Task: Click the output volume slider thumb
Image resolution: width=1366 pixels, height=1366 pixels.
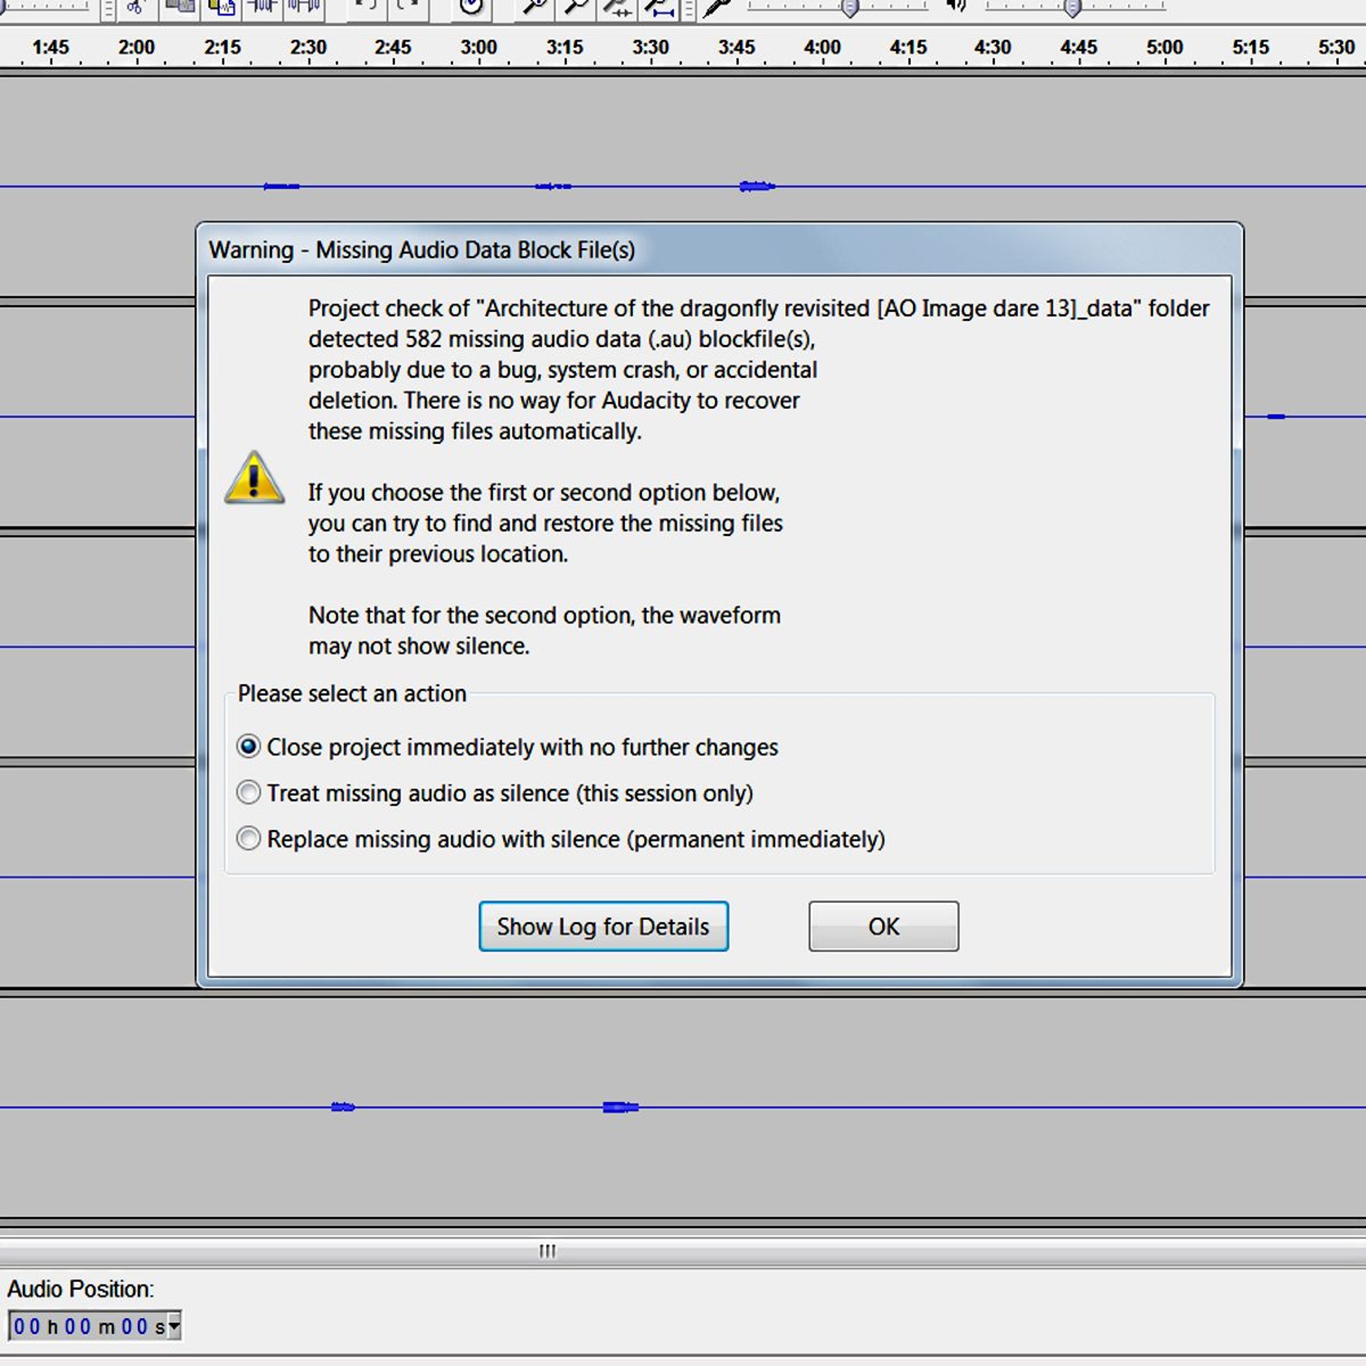Action: [x=1073, y=9]
